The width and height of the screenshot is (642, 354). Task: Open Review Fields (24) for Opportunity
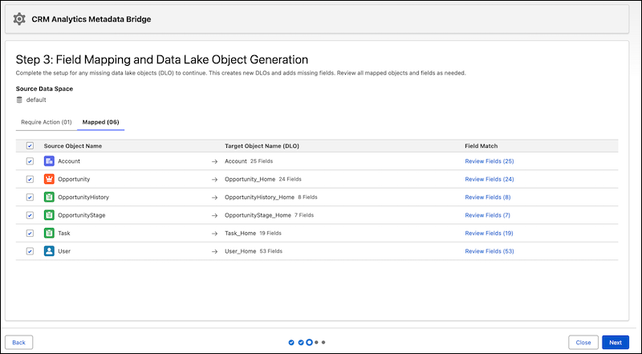pyautogui.click(x=490, y=179)
